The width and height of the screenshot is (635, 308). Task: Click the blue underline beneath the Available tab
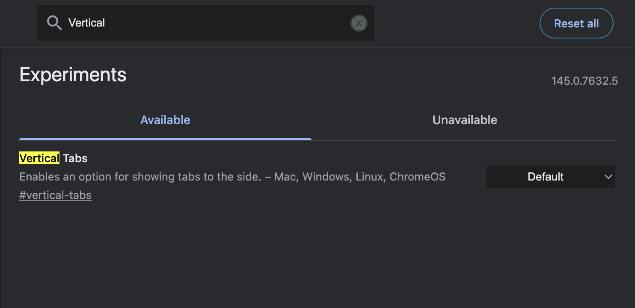(165, 139)
